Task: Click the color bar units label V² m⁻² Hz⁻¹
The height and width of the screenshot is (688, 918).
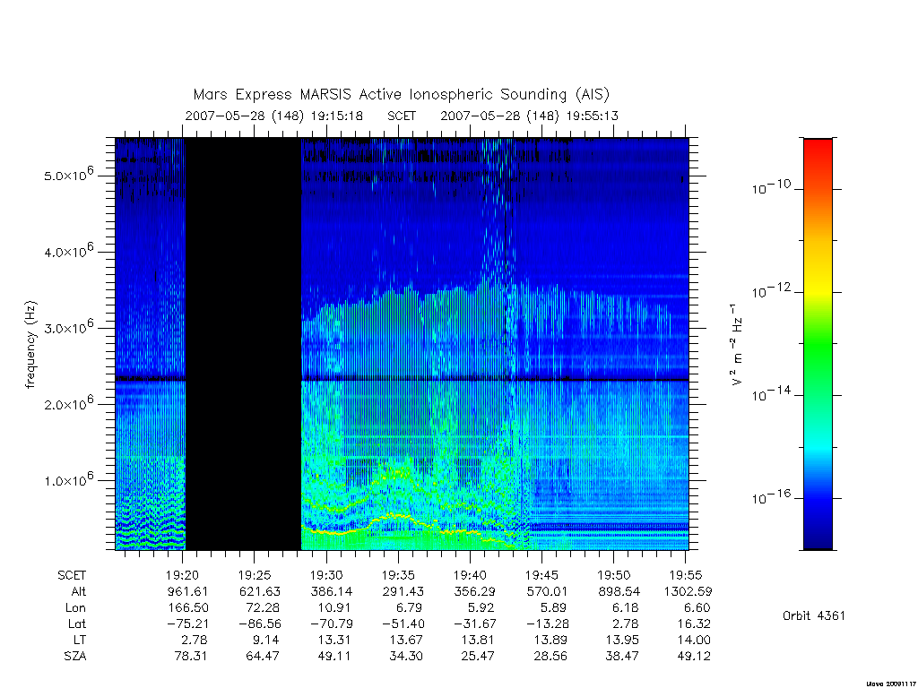Action: 737,344
